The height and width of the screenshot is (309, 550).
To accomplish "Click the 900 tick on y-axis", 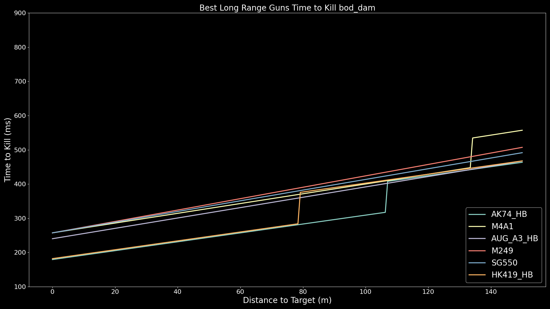I will tap(20, 13).
